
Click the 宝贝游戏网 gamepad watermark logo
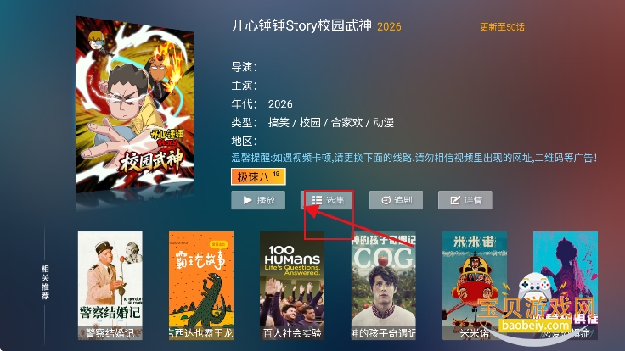click(x=535, y=287)
